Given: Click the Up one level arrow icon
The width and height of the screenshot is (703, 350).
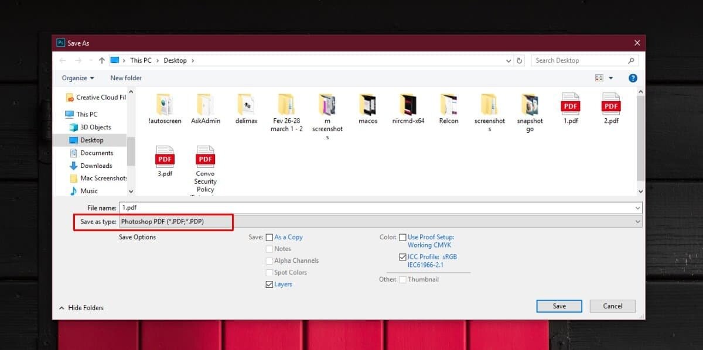Looking at the screenshot, I should pyautogui.click(x=102, y=60).
